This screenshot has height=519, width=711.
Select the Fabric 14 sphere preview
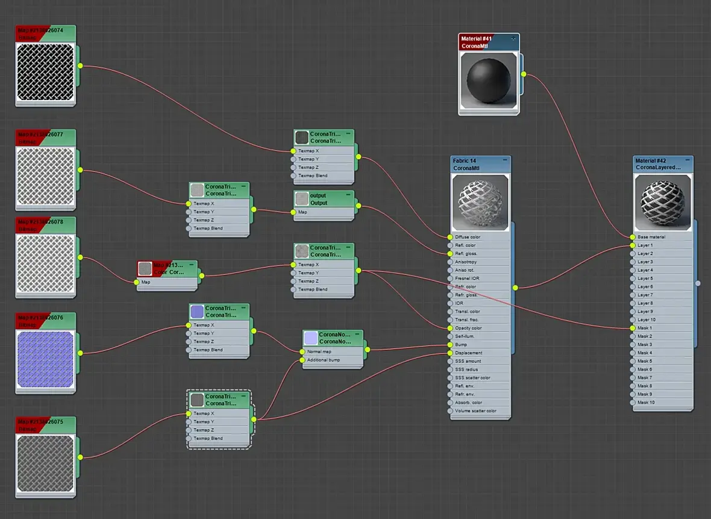[480, 203]
